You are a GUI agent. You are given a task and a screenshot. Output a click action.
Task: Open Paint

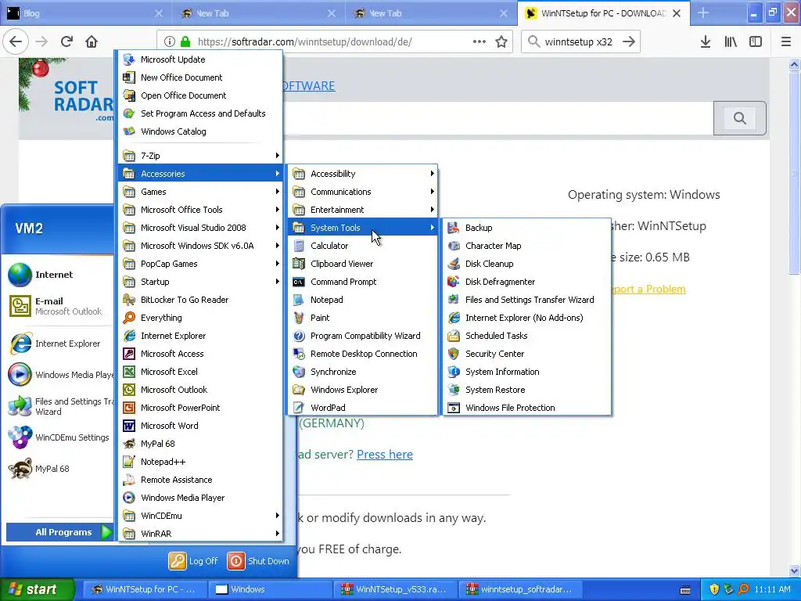pos(363,318)
